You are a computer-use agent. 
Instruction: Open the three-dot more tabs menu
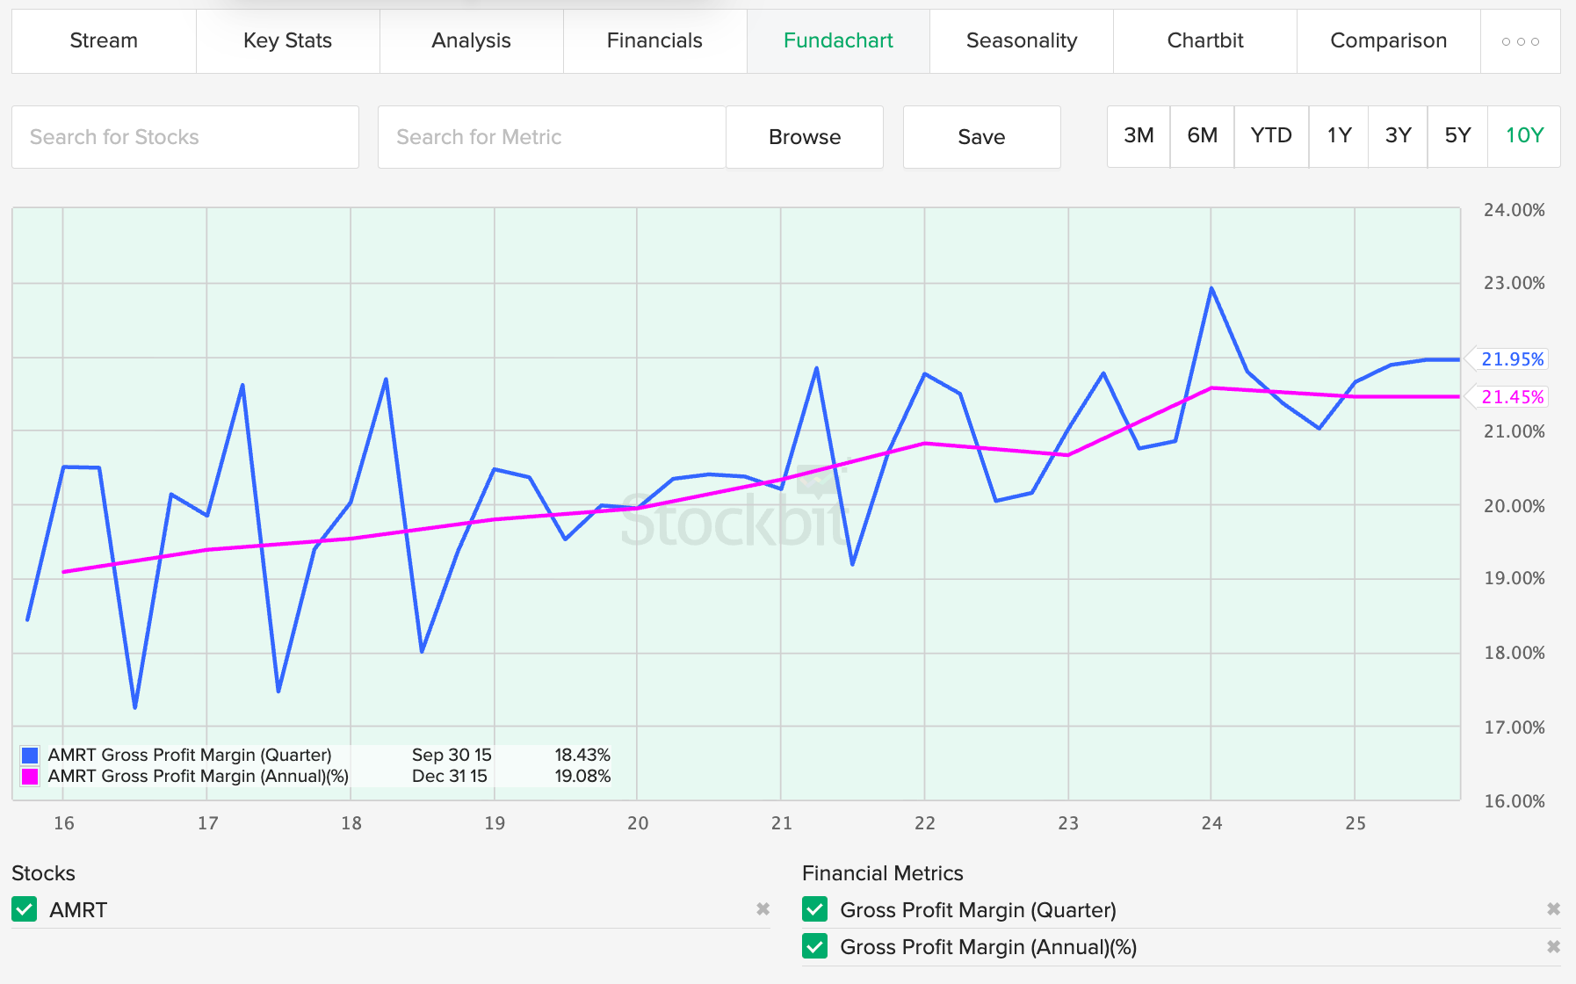[x=1521, y=41]
